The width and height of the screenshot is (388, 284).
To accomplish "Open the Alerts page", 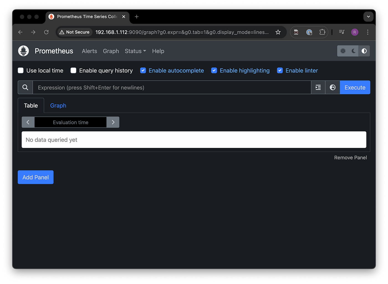I will [x=90, y=51].
